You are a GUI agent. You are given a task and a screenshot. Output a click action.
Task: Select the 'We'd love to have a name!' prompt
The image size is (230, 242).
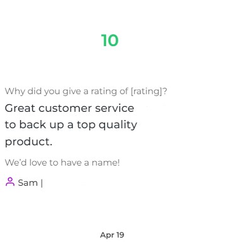63,162
